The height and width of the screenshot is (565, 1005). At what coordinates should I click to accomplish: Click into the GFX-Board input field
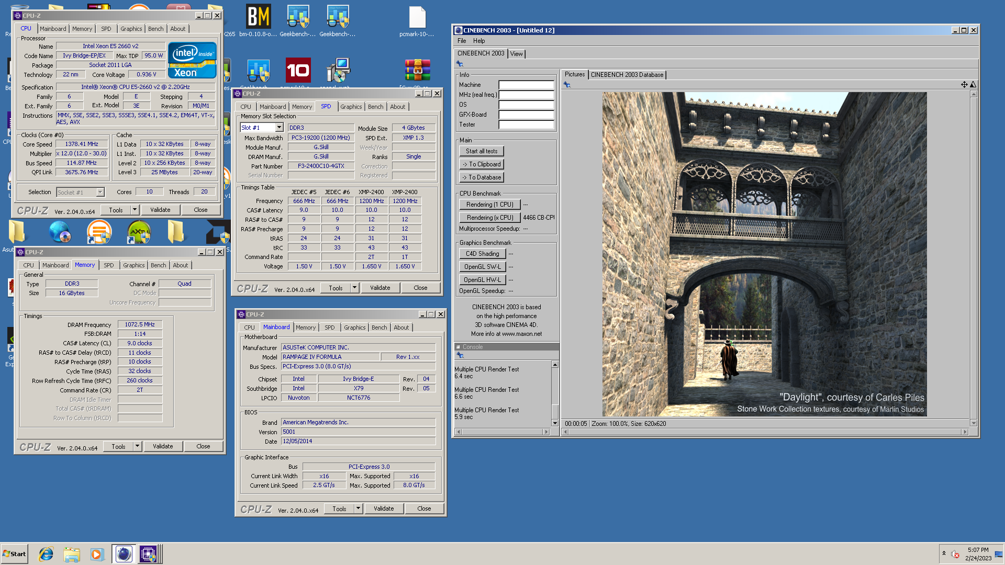coord(526,115)
